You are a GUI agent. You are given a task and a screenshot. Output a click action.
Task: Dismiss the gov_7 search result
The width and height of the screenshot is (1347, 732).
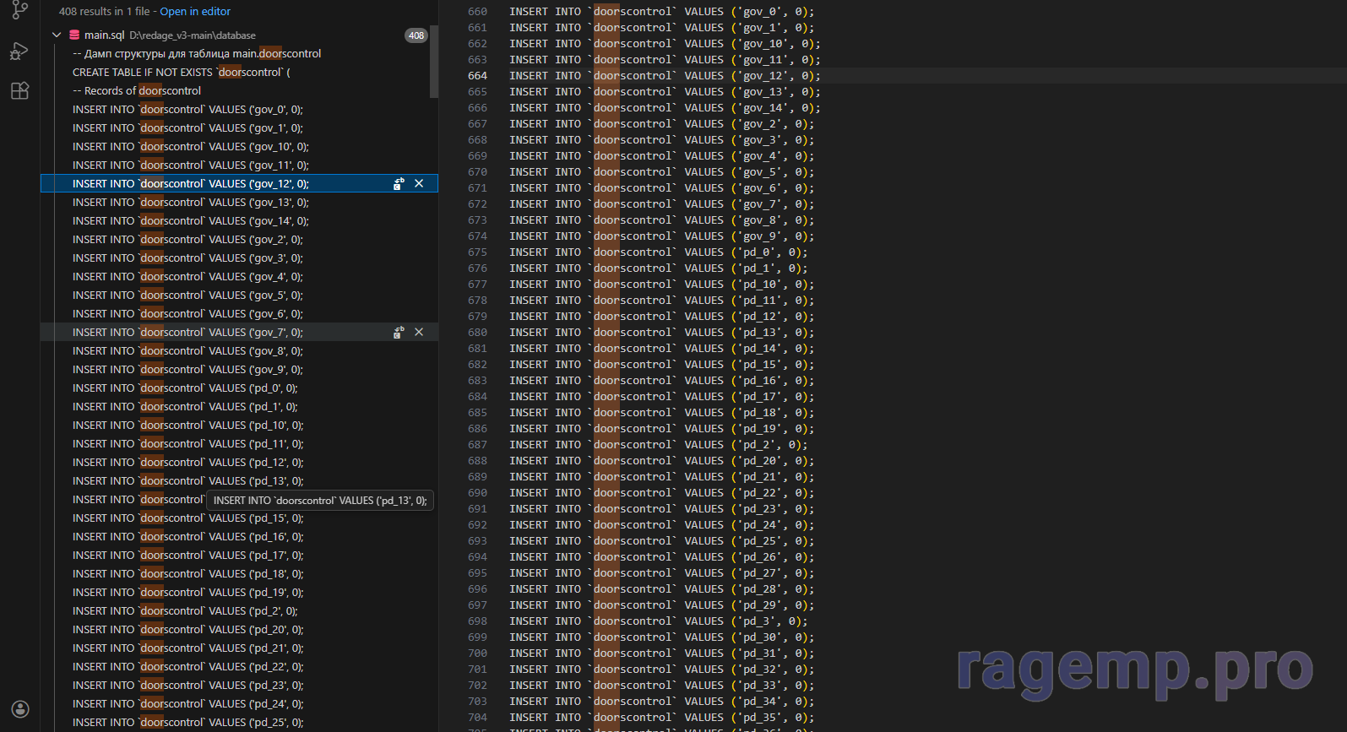pos(419,333)
